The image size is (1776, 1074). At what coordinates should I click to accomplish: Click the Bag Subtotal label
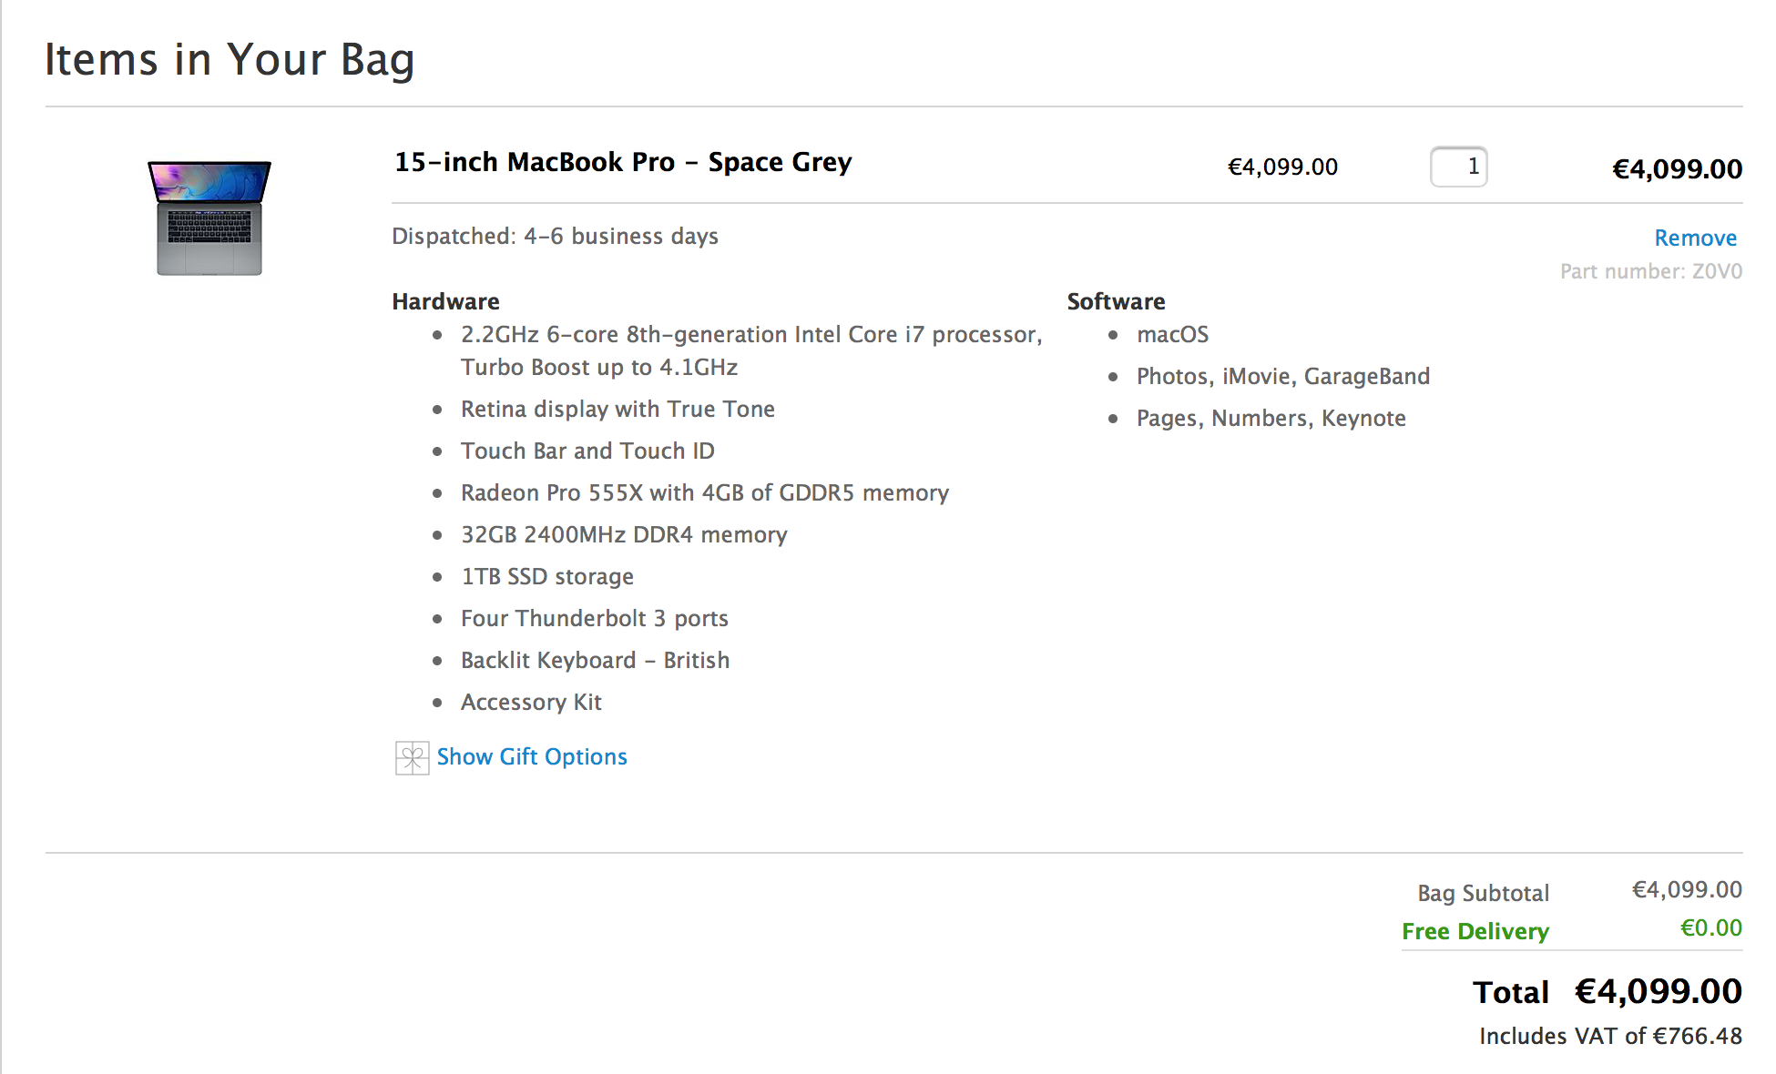[1483, 893]
